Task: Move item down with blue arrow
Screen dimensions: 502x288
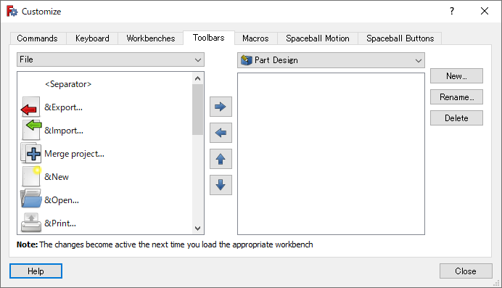Action: click(221, 185)
